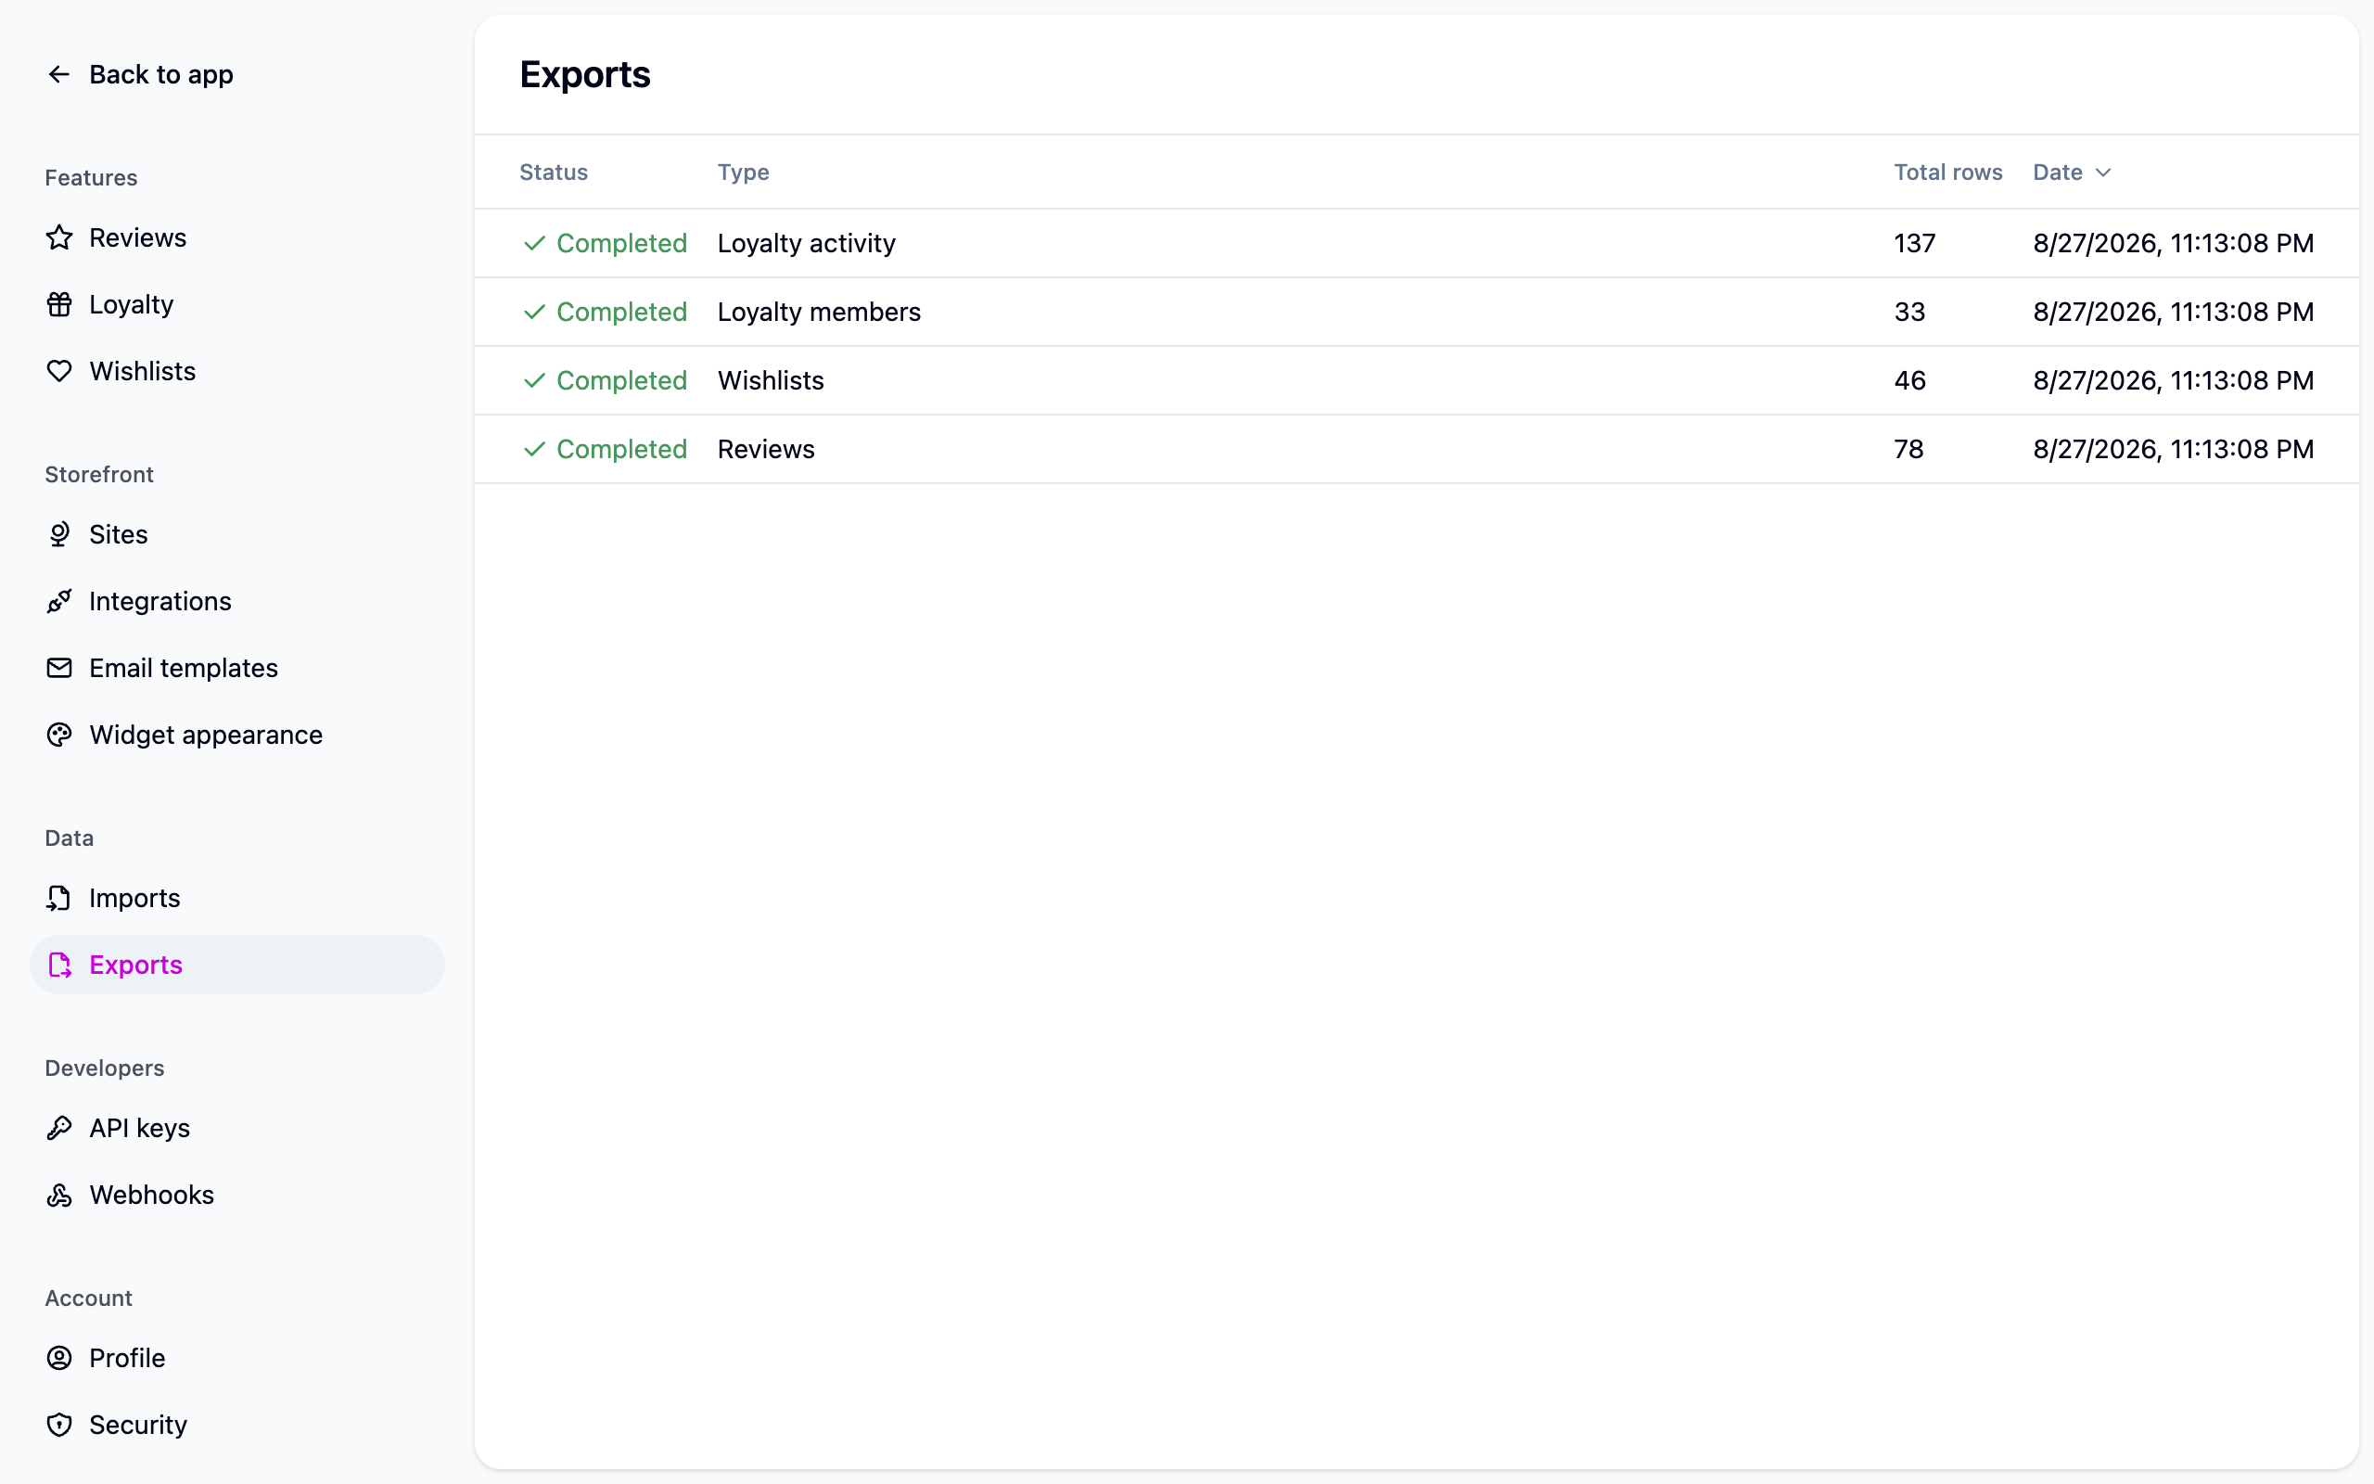The image size is (2374, 1484).
Task: Click Completed status in Loyalty activity row
Action: pyautogui.click(x=621, y=243)
